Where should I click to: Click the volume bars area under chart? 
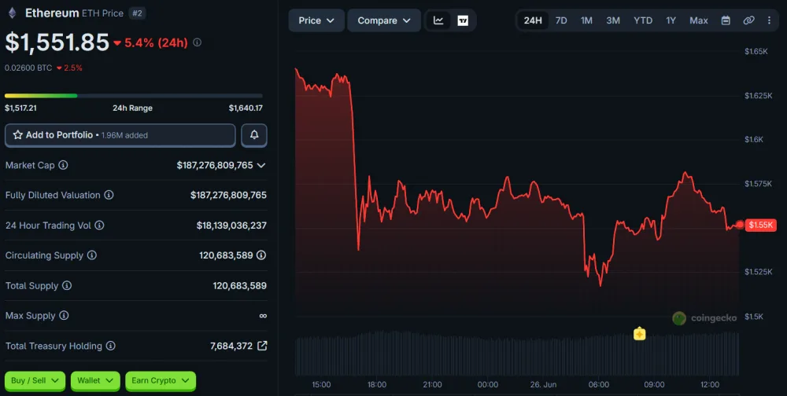click(517, 354)
